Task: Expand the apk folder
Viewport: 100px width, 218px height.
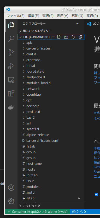Action: [x=51, y=42]
